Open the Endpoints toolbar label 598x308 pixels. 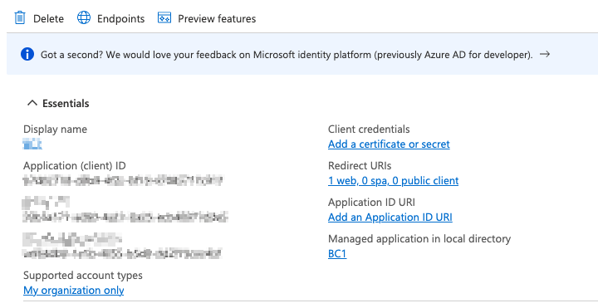(x=121, y=18)
